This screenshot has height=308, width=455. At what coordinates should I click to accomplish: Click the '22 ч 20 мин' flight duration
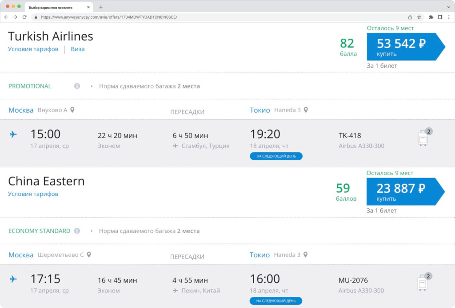point(117,135)
